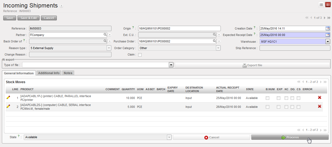Switch to list view icon

[x=321, y=5]
